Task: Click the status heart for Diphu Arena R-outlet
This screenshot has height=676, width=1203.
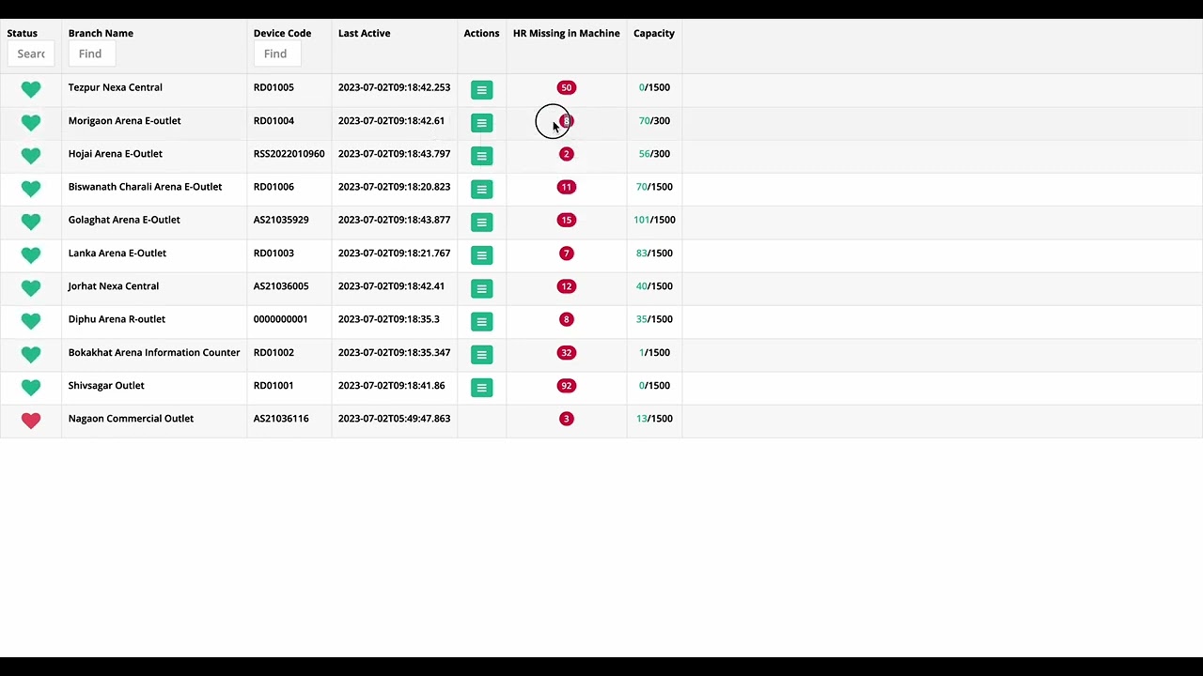Action: coord(31,321)
